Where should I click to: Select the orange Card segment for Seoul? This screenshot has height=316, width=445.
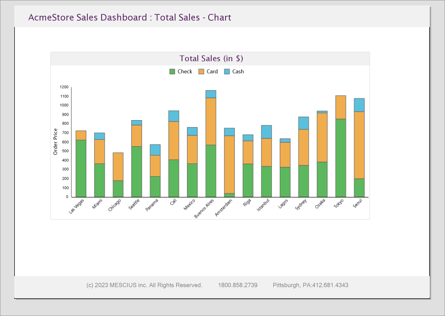coord(359,145)
